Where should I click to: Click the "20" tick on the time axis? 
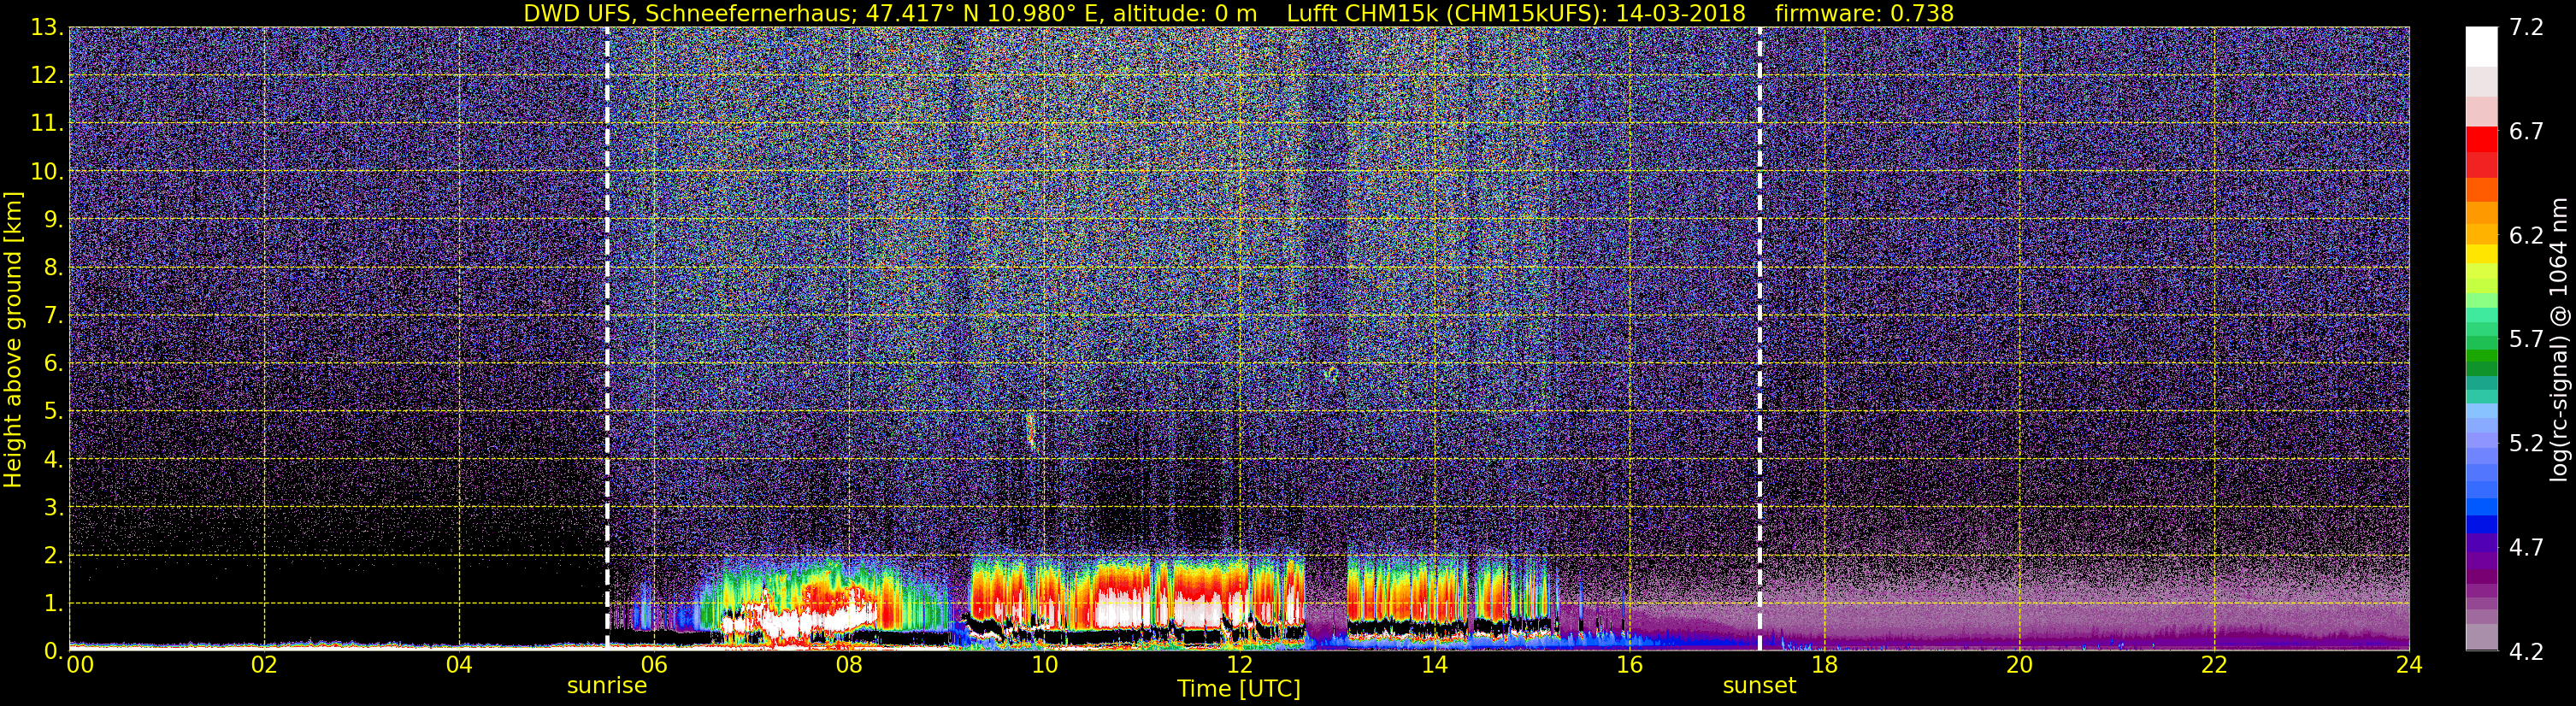point(2019,665)
